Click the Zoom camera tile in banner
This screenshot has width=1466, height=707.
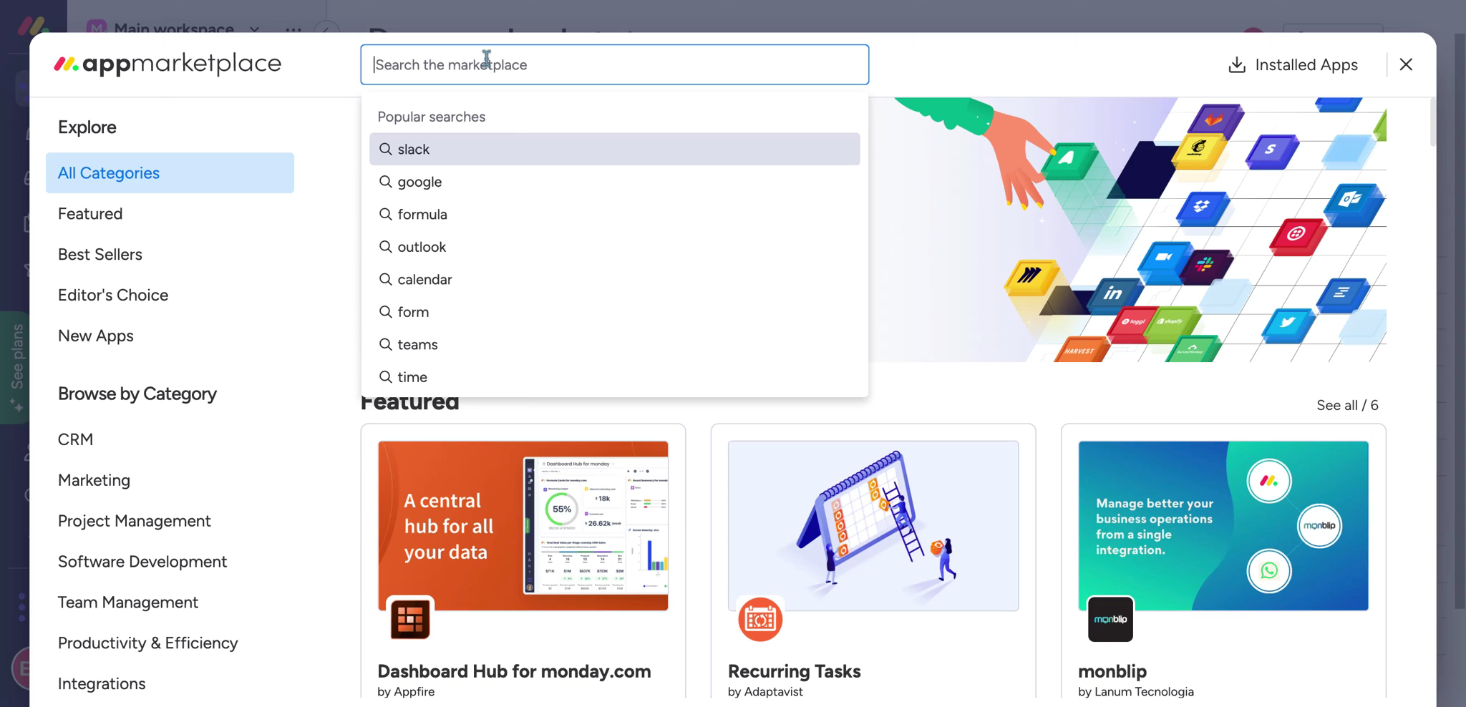point(1164,259)
